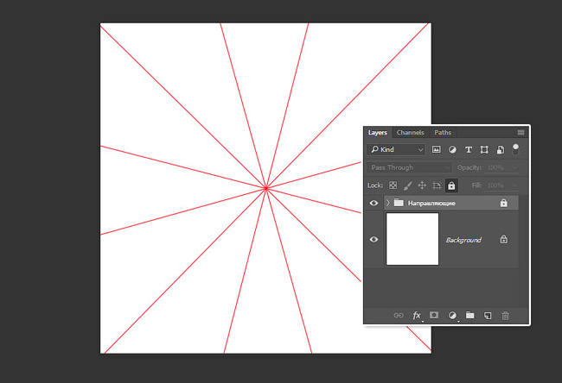Click the Background layer lock icon

pyautogui.click(x=503, y=239)
